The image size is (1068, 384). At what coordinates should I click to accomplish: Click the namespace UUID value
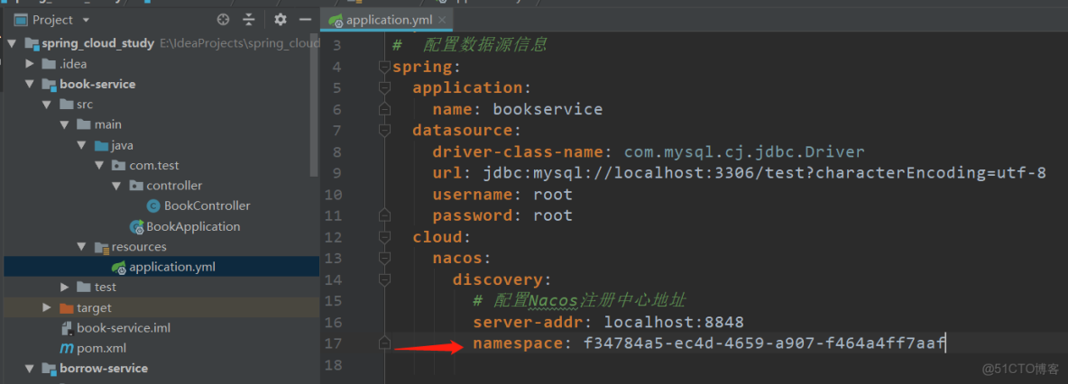[764, 343]
